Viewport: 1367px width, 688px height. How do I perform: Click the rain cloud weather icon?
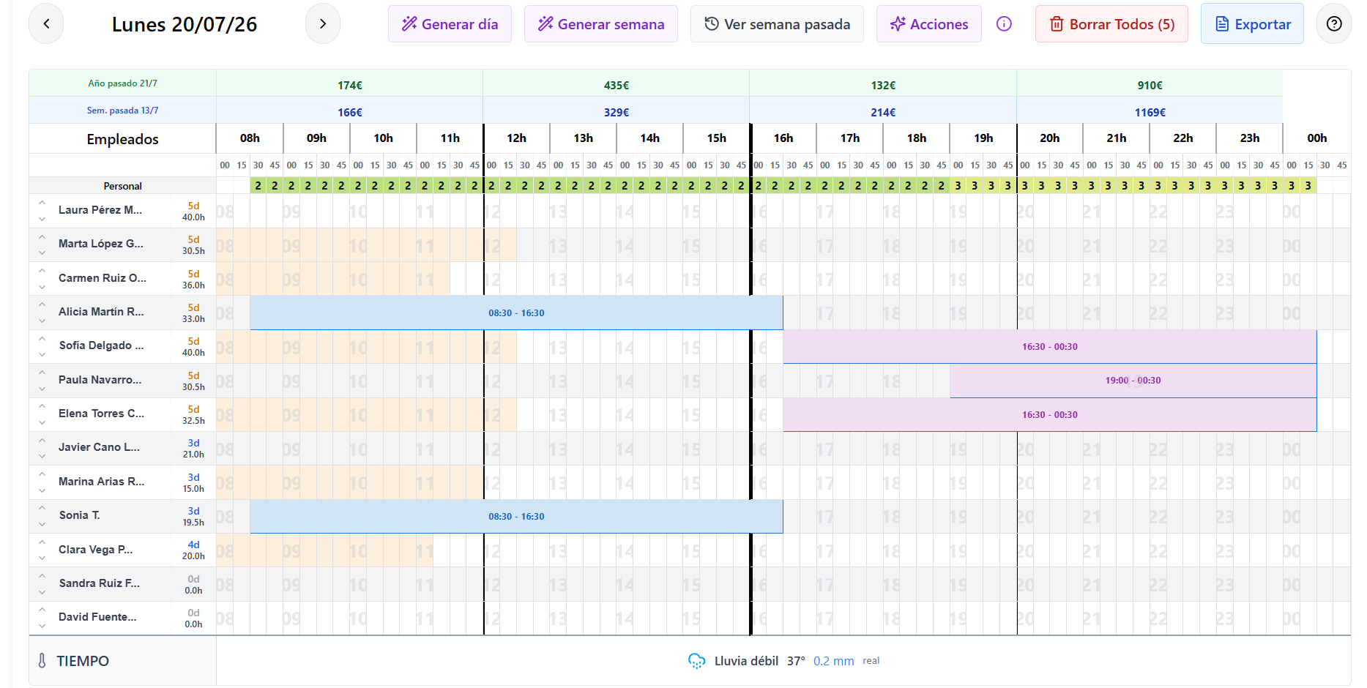point(696,661)
